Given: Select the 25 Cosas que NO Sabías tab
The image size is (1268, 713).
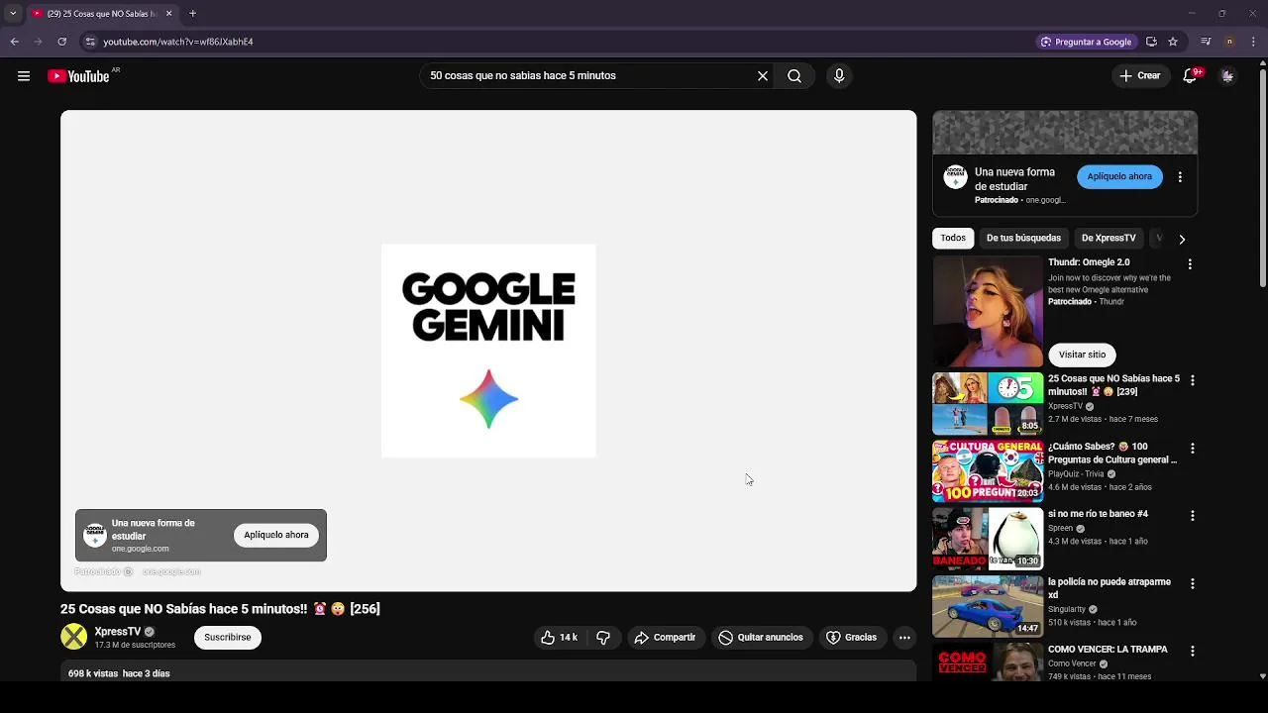Looking at the screenshot, I should [102, 14].
